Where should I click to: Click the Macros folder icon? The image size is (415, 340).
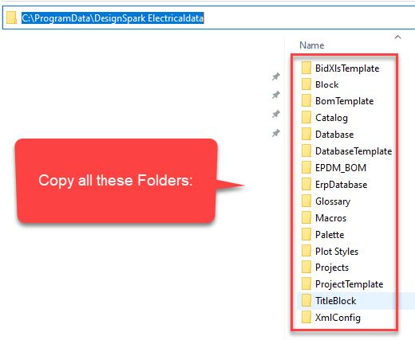click(306, 217)
